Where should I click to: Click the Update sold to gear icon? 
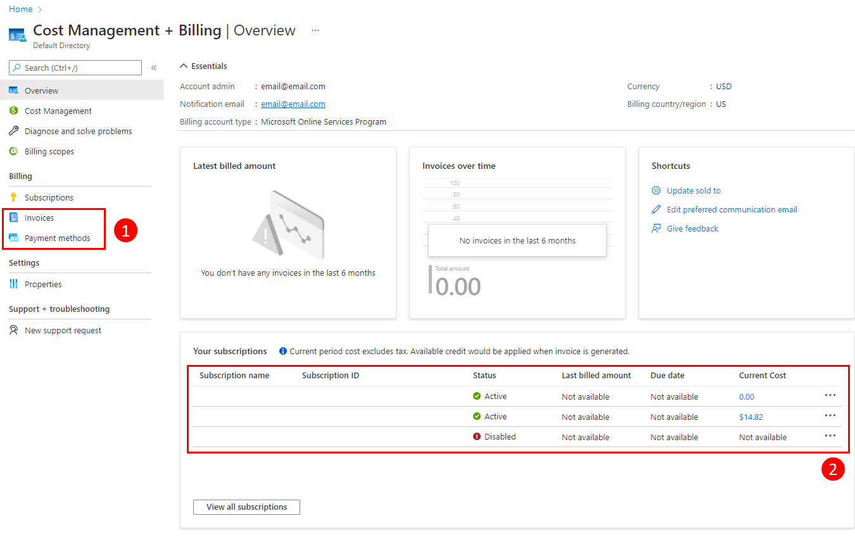pos(656,190)
